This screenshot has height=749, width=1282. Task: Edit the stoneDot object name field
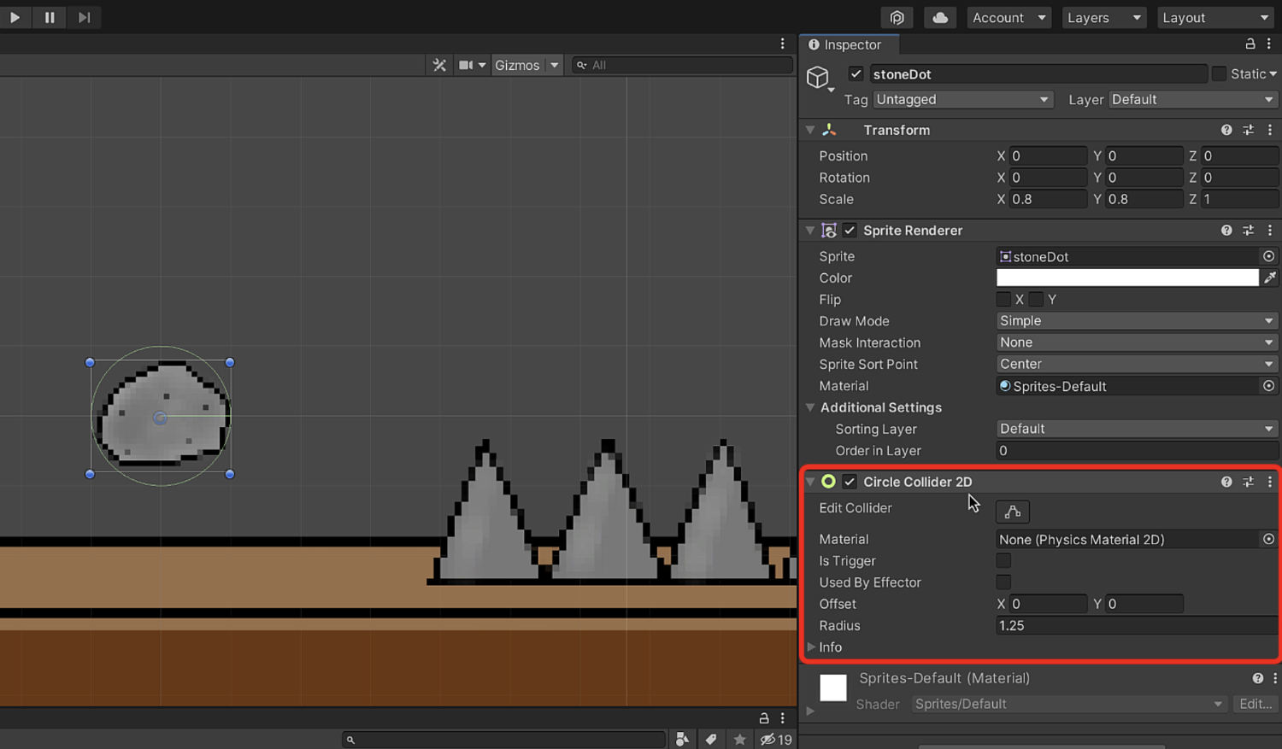(1038, 74)
